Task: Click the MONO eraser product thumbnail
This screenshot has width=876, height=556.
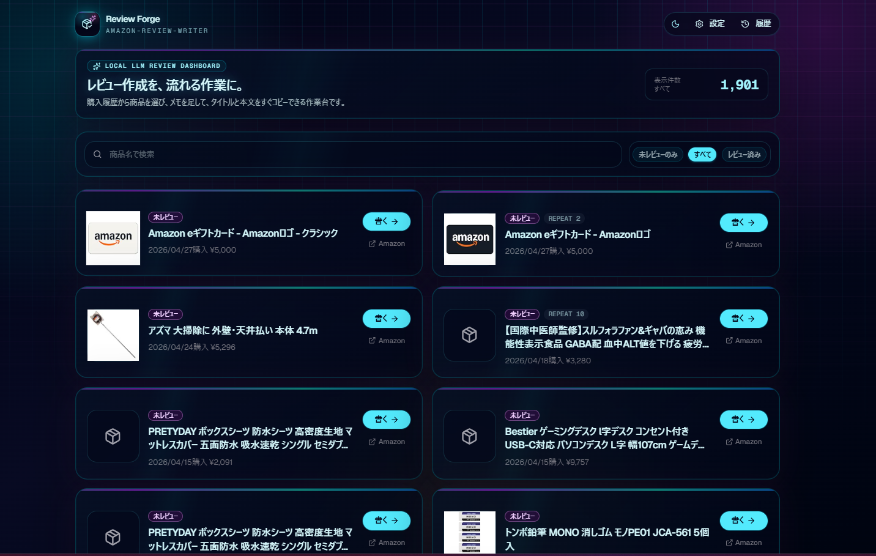Action: point(470,532)
